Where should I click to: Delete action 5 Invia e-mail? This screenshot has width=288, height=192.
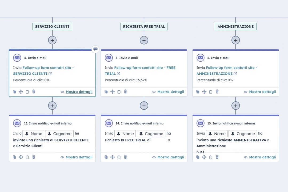pyautogui.click(x=125, y=91)
